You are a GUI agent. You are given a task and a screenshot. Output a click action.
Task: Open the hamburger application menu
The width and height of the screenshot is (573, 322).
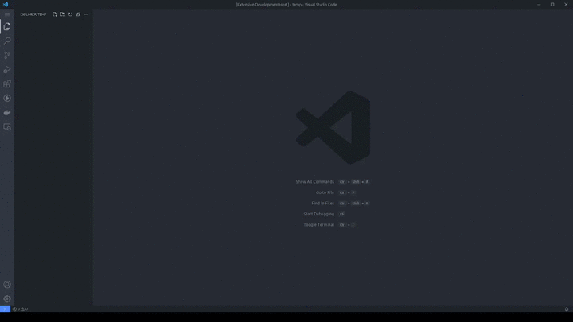pyautogui.click(x=7, y=14)
